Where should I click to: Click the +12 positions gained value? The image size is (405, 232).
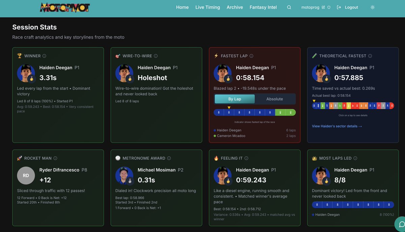coord(45,180)
